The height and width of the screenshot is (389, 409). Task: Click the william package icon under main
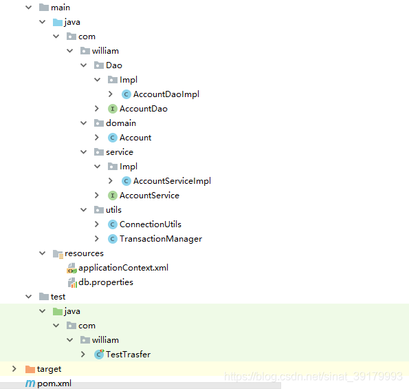click(85, 51)
